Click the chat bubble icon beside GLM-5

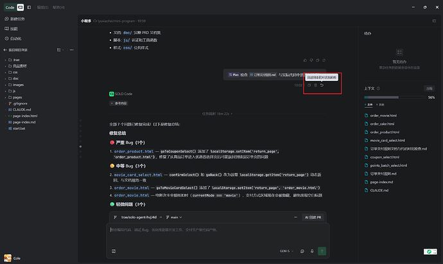click(x=302, y=251)
